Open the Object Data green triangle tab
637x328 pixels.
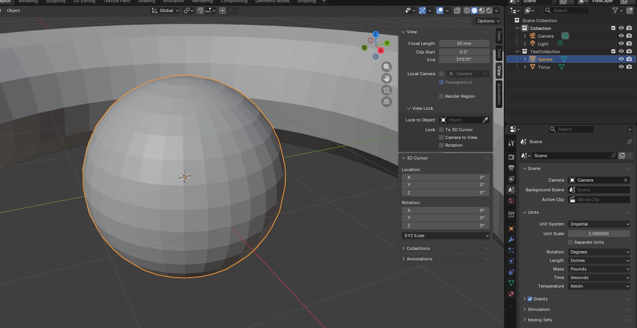tap(511, 283)
